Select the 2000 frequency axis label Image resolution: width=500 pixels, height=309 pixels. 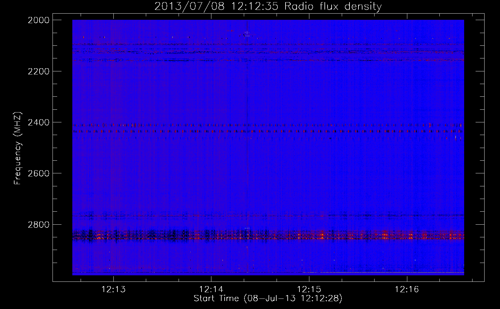click(39, 20)
